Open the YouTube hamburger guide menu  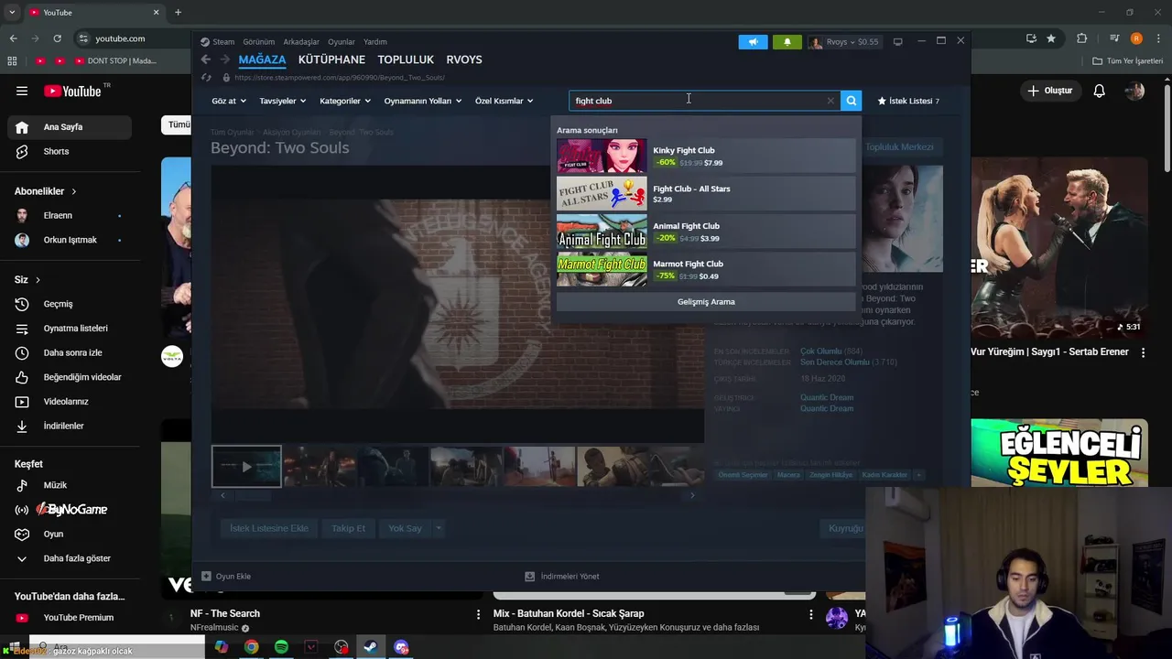[22, 91]
